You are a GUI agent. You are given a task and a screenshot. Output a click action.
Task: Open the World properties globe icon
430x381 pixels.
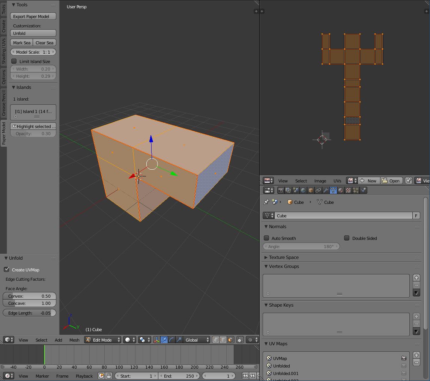pyautogui.click(x=304, y=190)
